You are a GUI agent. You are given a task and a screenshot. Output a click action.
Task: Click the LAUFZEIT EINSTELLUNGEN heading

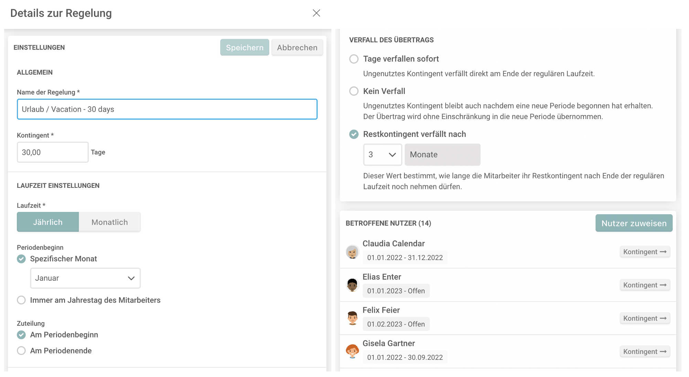pos(58,186)
